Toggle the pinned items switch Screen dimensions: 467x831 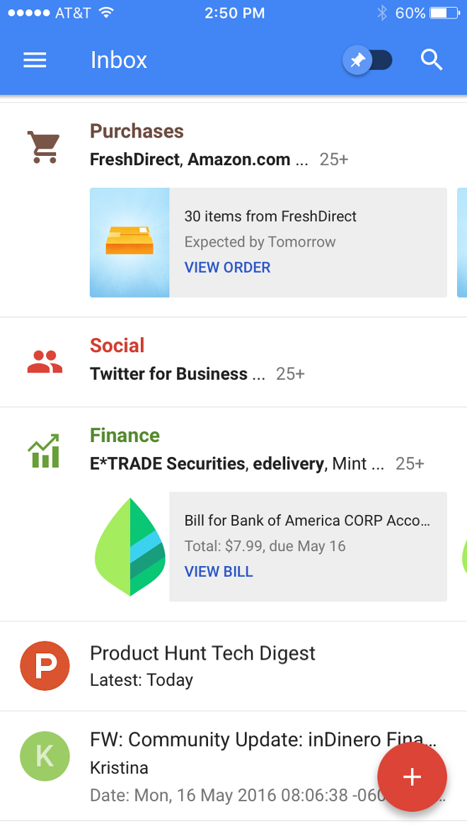coord(368,60)
